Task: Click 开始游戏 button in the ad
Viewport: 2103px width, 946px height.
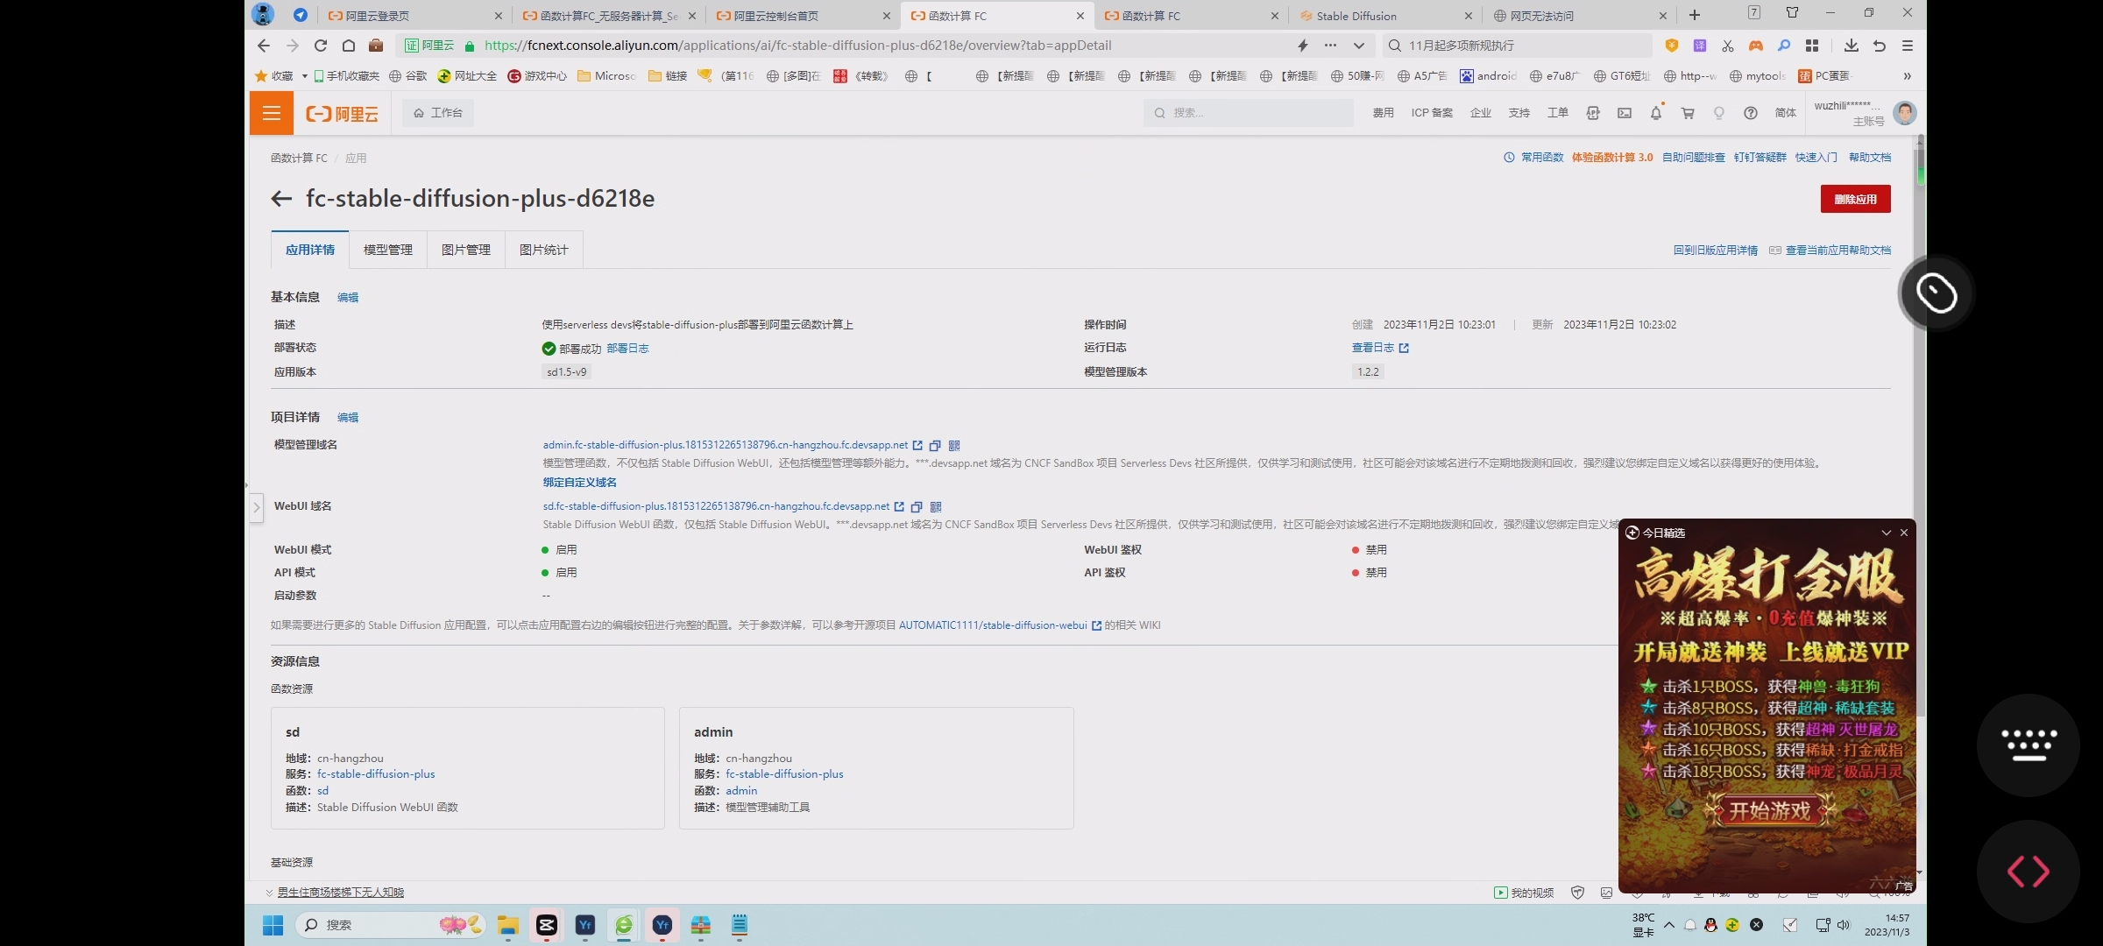Action: point(1769,811)
